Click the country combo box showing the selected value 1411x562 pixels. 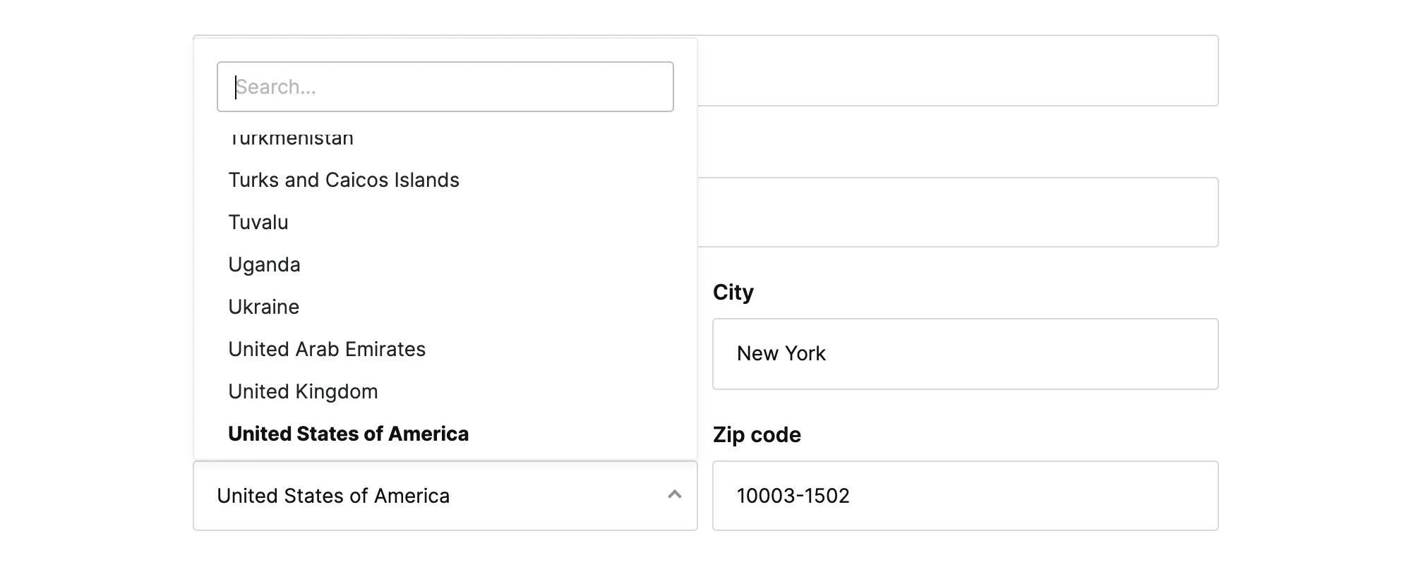[424, 496]
